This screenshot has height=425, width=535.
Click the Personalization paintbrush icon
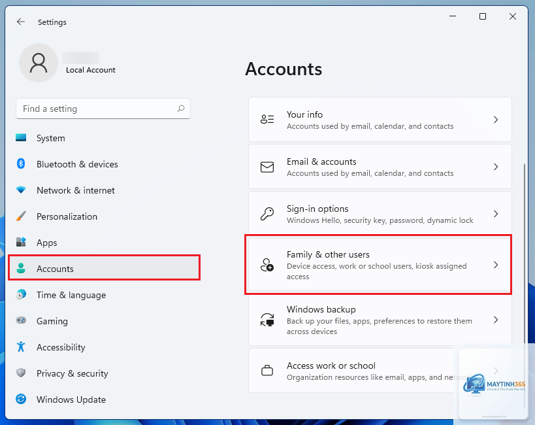21,216
